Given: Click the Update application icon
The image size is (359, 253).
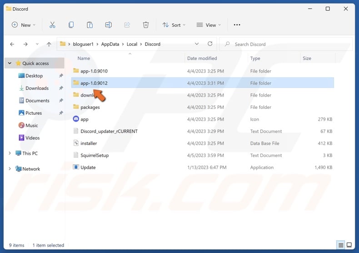Looking at the screenshot, I should pos(76,167).
